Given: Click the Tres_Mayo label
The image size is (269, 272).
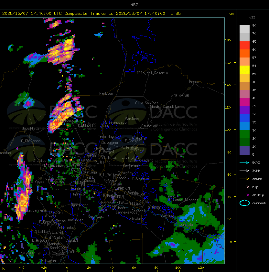Looking at the screenshot, I should point(107,137).
